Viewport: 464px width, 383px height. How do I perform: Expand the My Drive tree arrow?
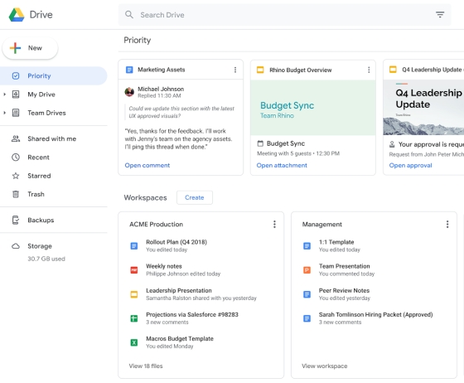(x=4, y=95)
